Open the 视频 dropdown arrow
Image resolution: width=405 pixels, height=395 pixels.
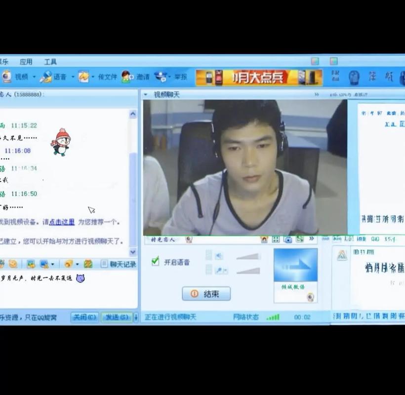34,77
